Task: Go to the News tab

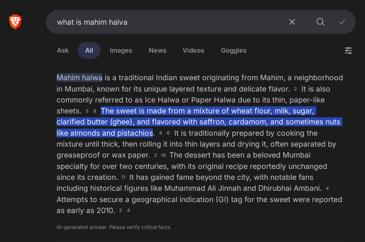Action: point(158,51)
